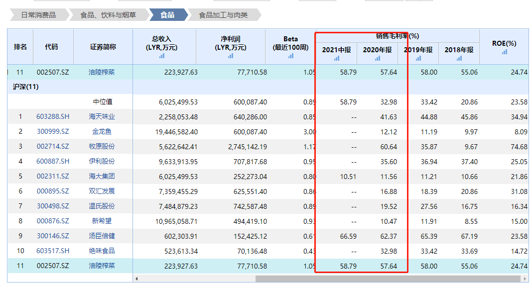Click the horizontal scrollbar thumb
Viewport: 532px width, 283px height.
pyautogui.click(x=389, y=279)
